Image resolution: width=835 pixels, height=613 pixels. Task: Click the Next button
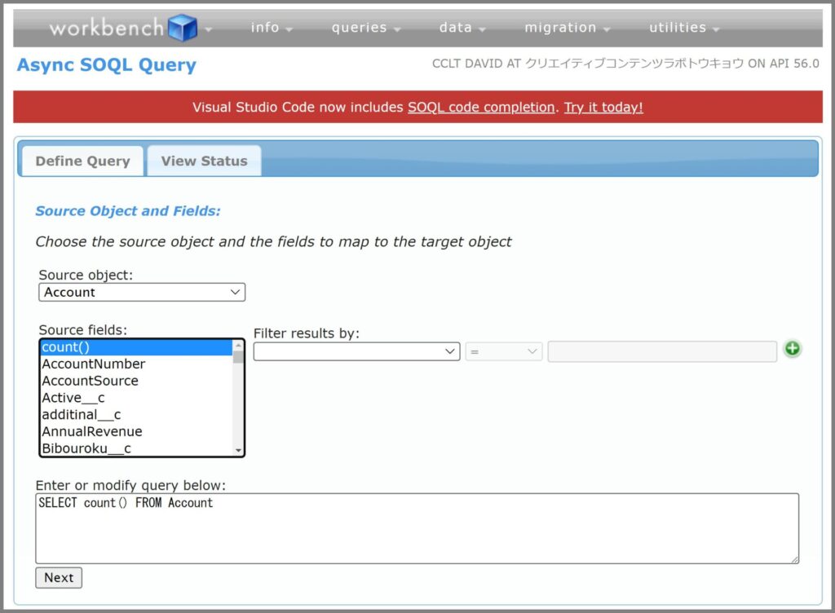[x=58, y=577]
